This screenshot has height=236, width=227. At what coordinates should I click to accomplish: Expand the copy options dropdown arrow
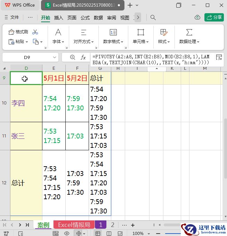41,42
